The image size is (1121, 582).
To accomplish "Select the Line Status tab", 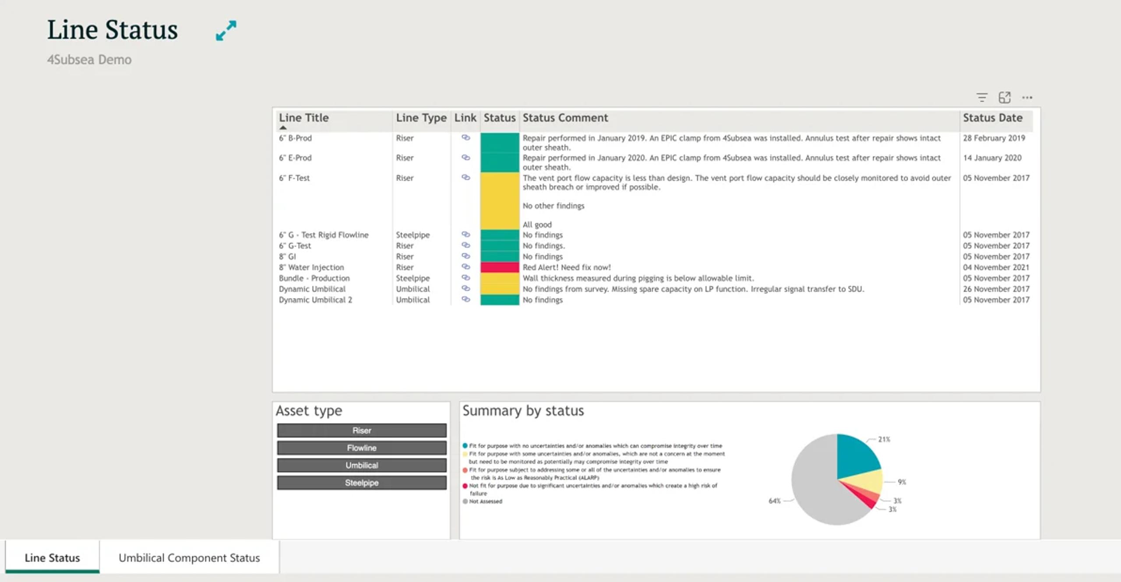I will pyautogui.click(x=52, y=557).
